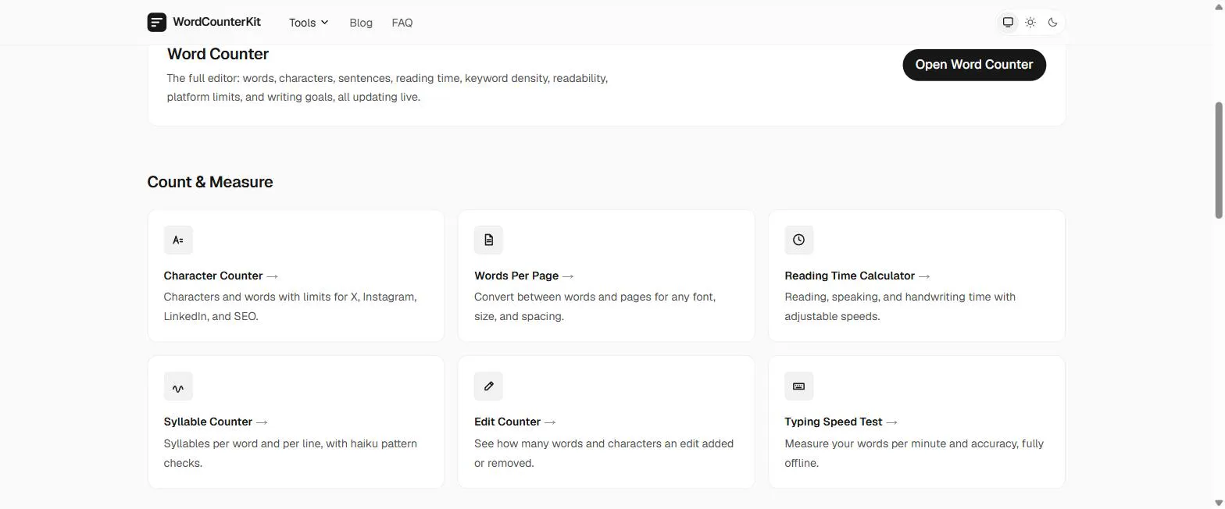Click the Edit Counter pencil icon
This screenshot has height=509, width=1225.
pyautogui.click(x=488, y=386)
